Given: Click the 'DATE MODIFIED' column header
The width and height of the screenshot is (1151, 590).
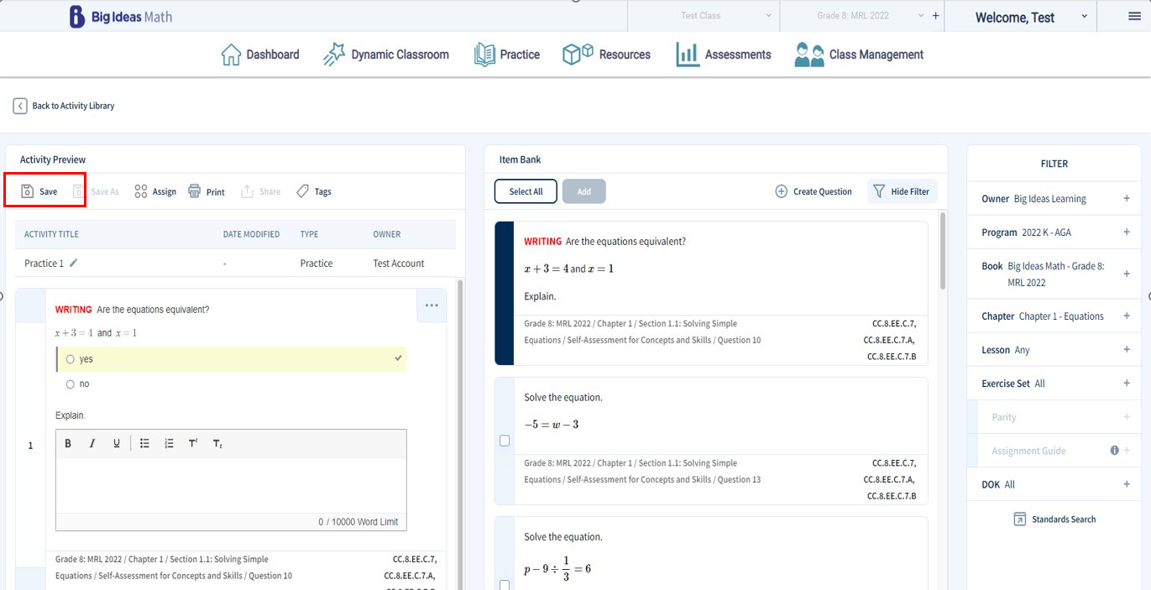Looking at the screenshot, I should (251, 234).
